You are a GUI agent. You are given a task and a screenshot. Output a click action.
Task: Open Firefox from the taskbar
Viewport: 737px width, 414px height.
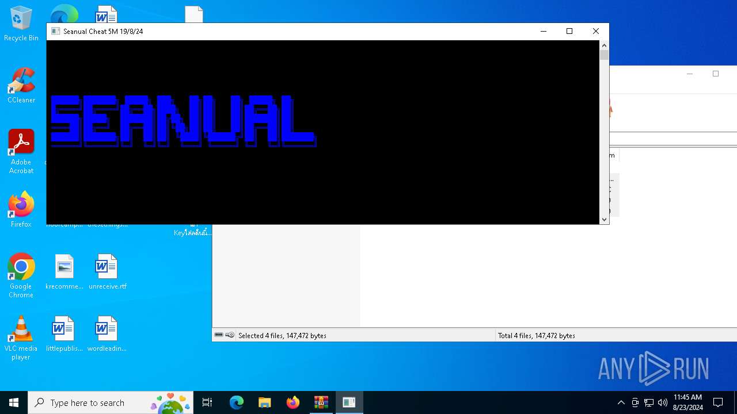(x=293, y=402)
